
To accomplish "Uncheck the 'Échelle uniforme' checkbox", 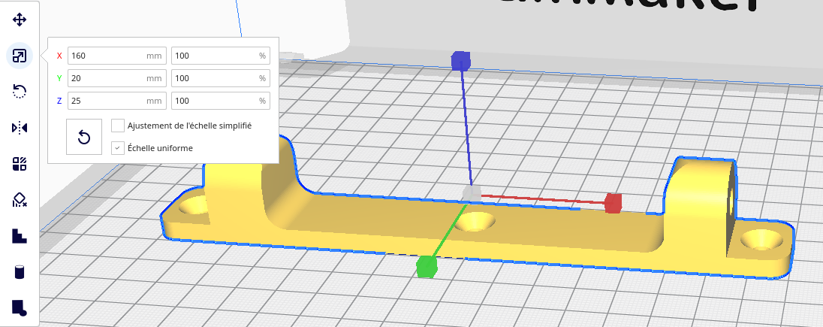I will coord(118,148).
